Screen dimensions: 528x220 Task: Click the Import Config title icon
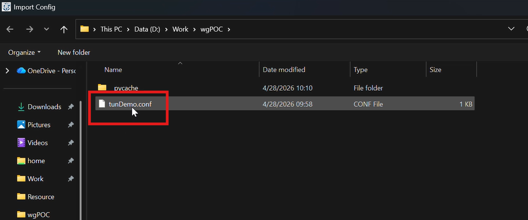[x=6, y=7]
